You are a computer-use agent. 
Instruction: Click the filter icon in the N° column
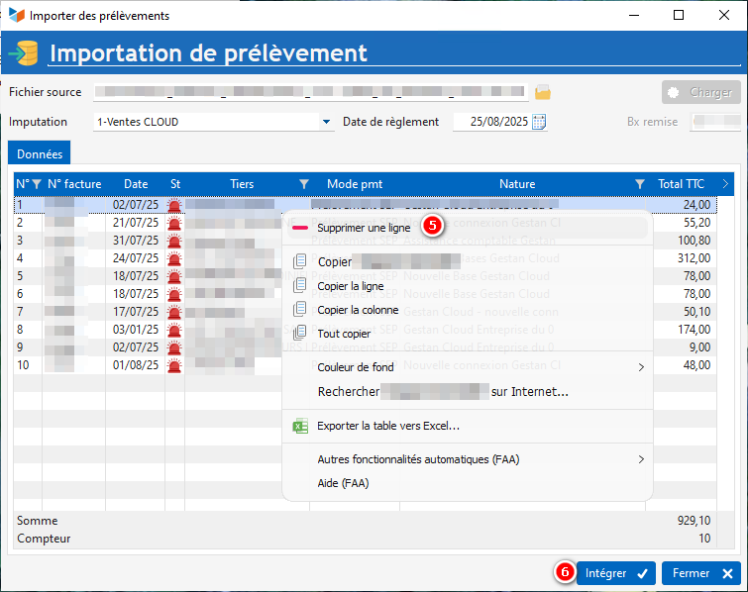pos(36,184)
